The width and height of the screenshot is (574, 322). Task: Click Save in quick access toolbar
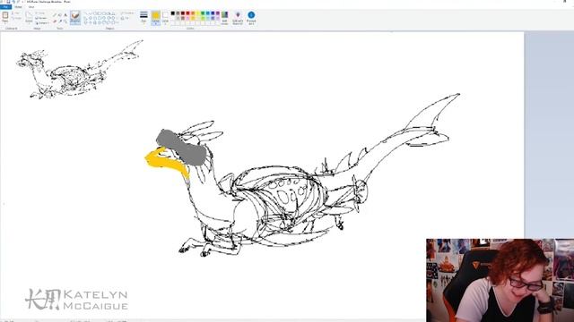(8, 2)
